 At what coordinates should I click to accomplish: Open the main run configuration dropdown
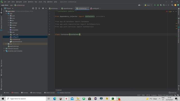coord(148,5)
